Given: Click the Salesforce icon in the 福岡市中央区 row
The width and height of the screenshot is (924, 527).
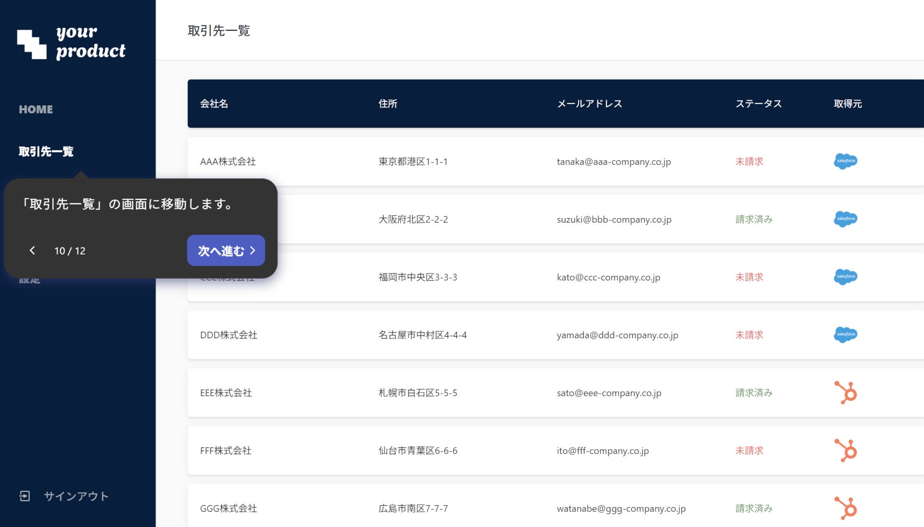Looking at the screenshot, I should (x=845, y=277).
